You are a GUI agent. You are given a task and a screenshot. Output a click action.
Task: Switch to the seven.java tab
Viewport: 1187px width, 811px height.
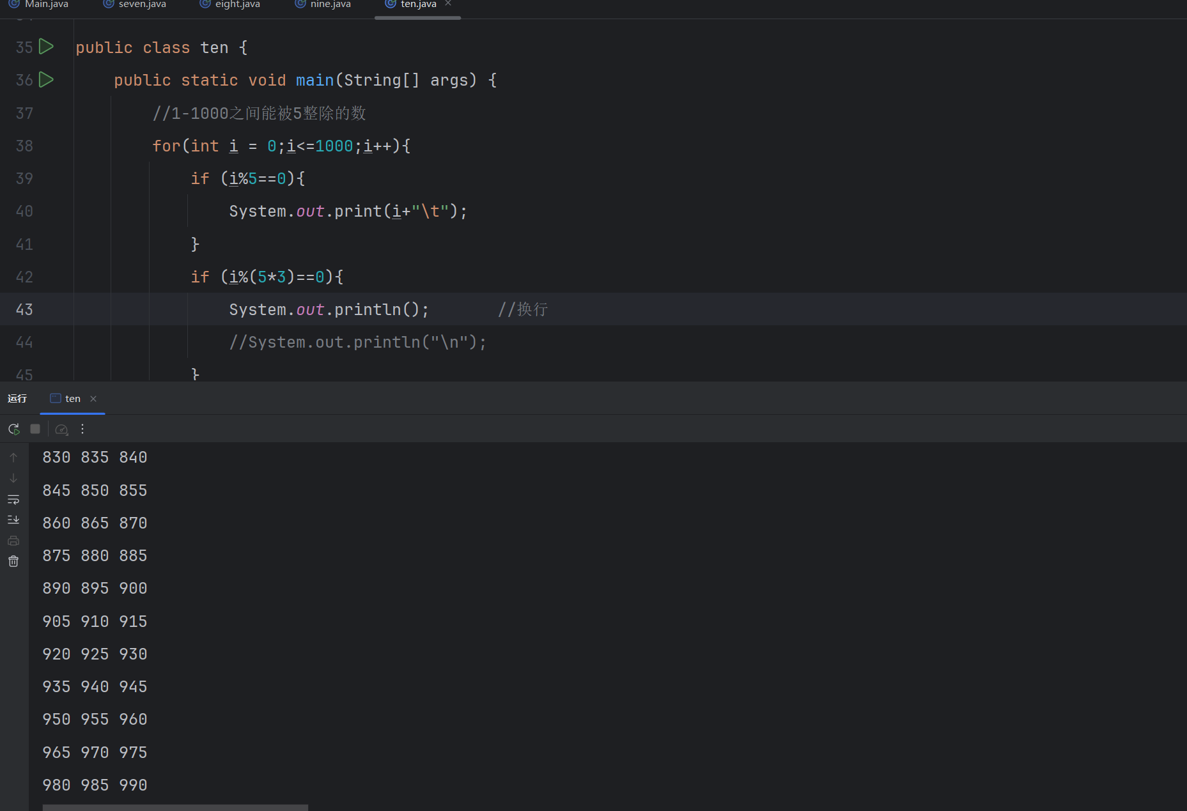(134, 4)
